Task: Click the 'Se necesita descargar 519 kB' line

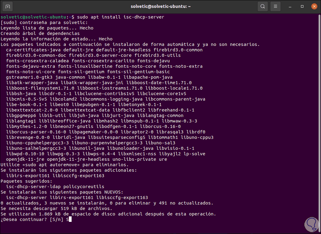Action: tap(56, 208)
